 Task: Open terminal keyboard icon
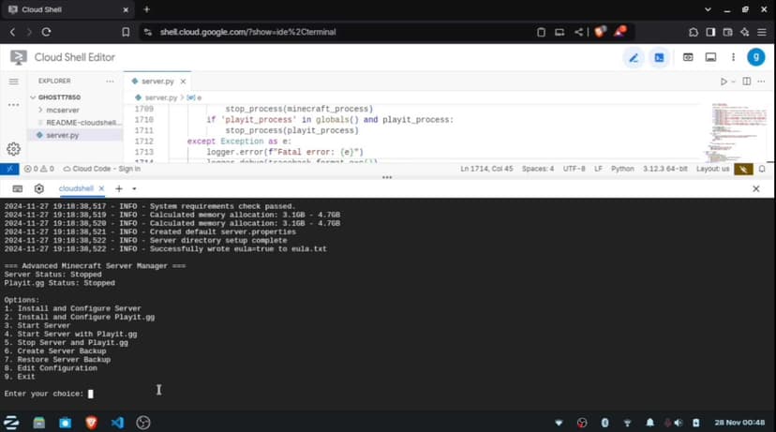pyautogui.click(x=17, y=188)
